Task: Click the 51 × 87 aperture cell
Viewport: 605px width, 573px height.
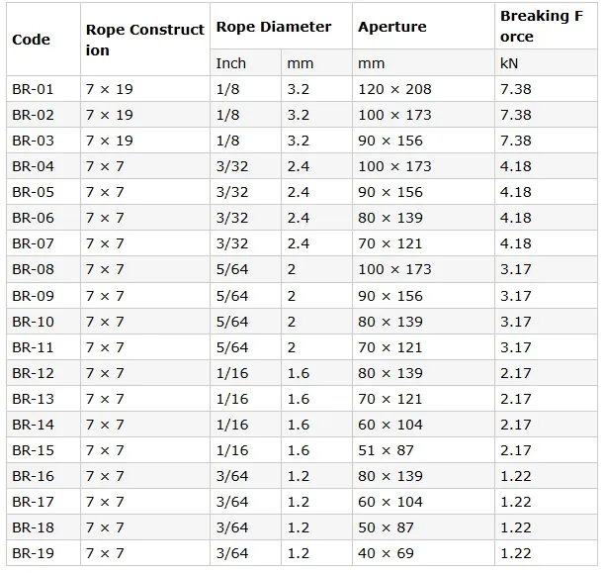Action: (x=423, y=450)
